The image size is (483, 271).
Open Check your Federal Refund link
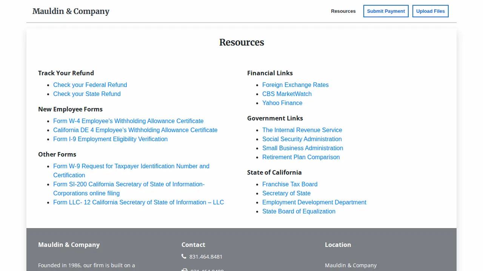[x=90, y=85]
